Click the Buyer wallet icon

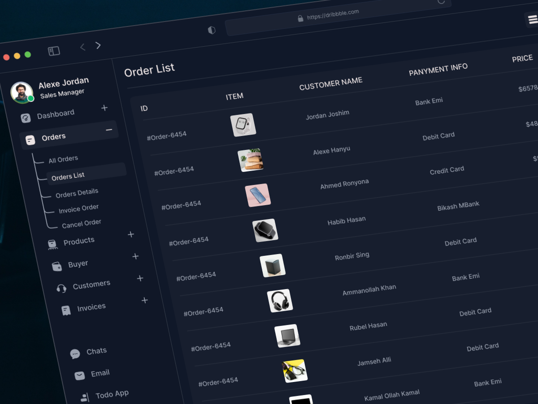pos(57,266)
